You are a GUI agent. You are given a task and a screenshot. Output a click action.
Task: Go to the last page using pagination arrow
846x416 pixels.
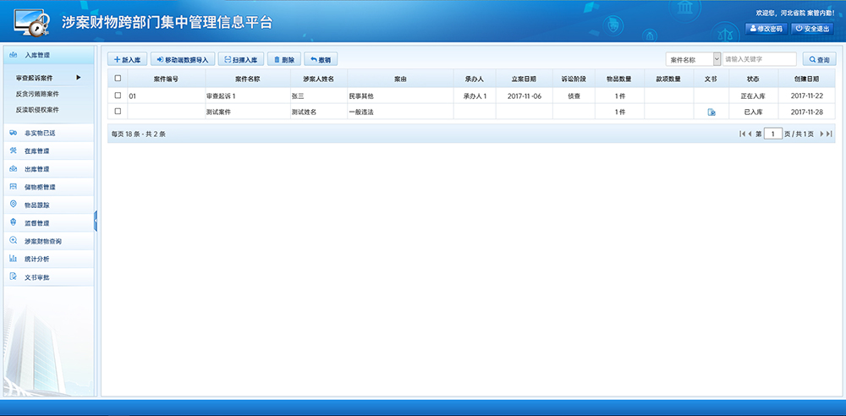830,134
